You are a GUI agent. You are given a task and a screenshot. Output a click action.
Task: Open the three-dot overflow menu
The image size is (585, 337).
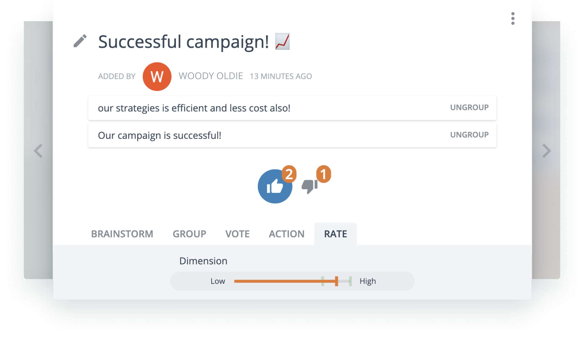point(513,19)
